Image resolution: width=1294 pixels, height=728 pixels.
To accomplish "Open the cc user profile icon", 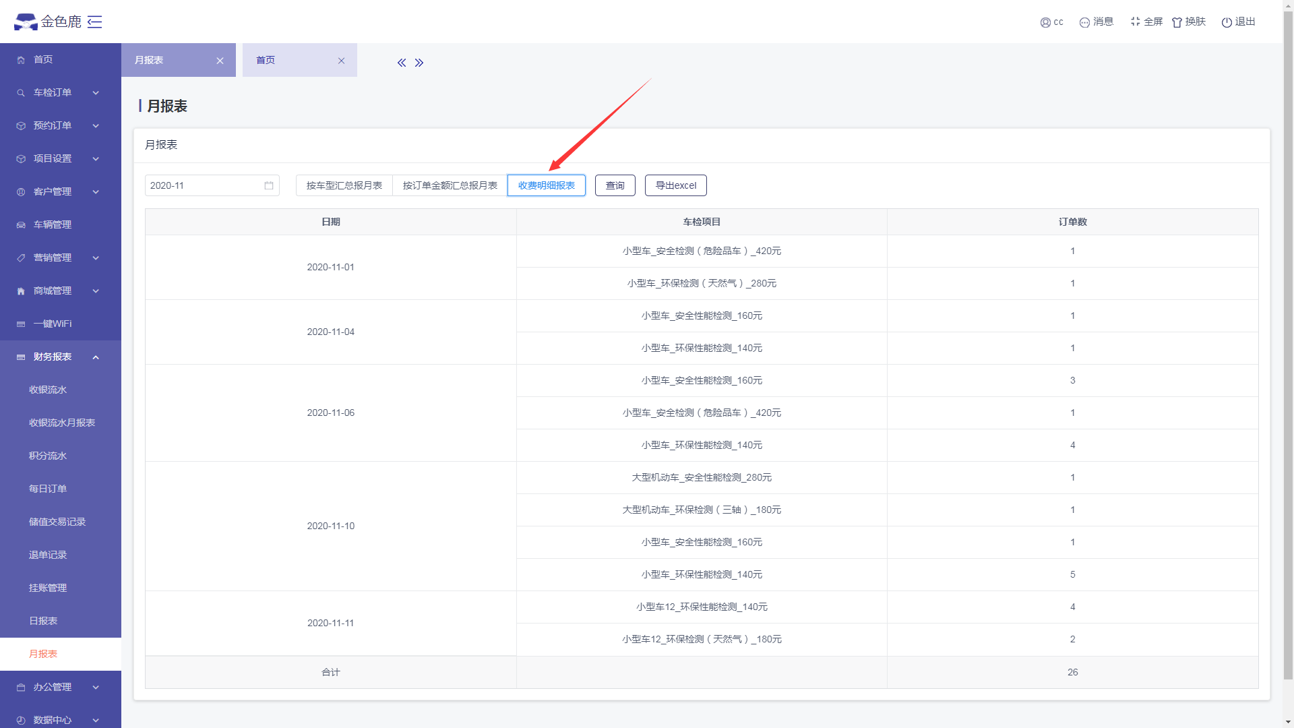I will [1045, 22].
